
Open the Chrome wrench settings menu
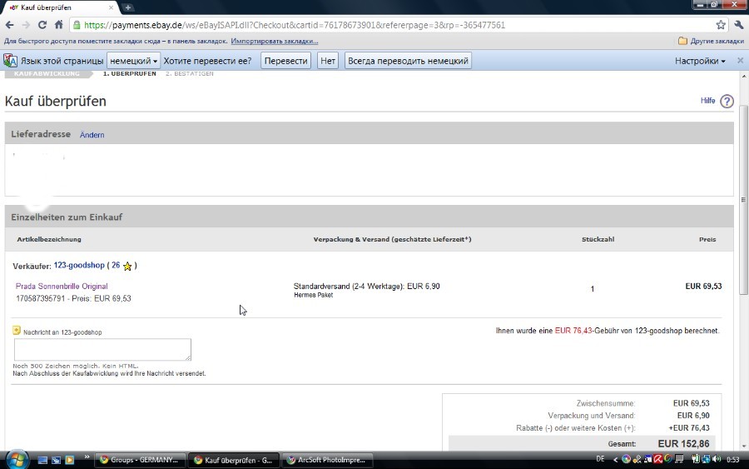pos(738,25)
